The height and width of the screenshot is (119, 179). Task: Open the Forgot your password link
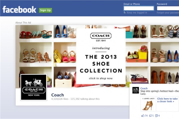(168, 12)
